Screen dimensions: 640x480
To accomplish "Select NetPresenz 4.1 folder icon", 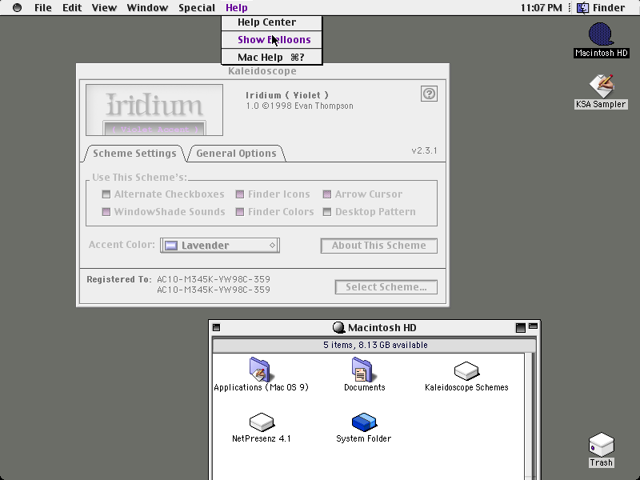I will (x=262, y=422).
